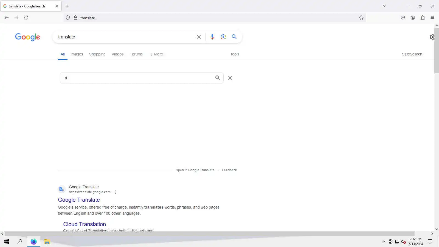The image size is (439, 247).
Task: Reload the current page
Action: pos(26,18)
